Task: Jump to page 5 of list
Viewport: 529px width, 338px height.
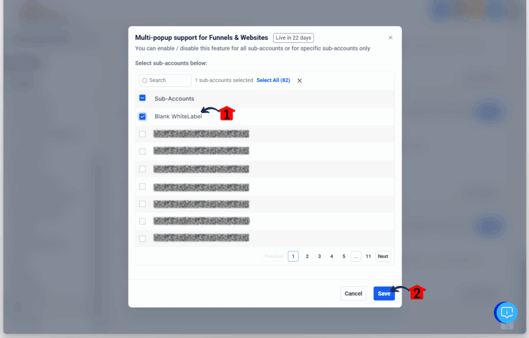Action: click(344, 256)
